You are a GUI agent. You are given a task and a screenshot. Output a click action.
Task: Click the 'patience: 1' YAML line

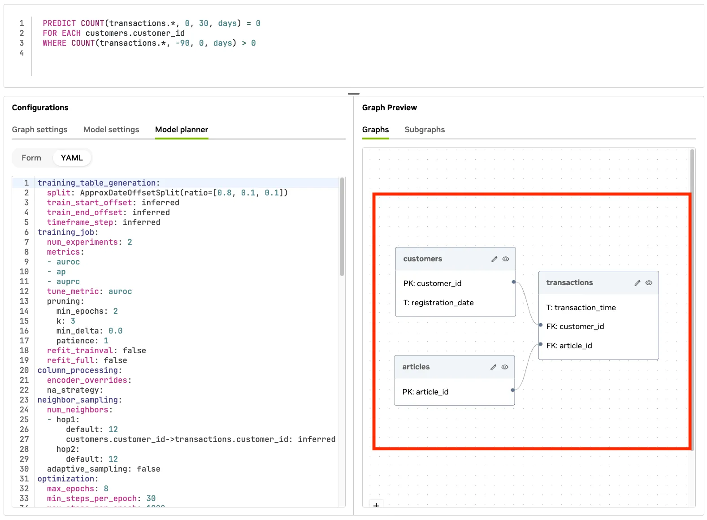(x=82, y=341)
